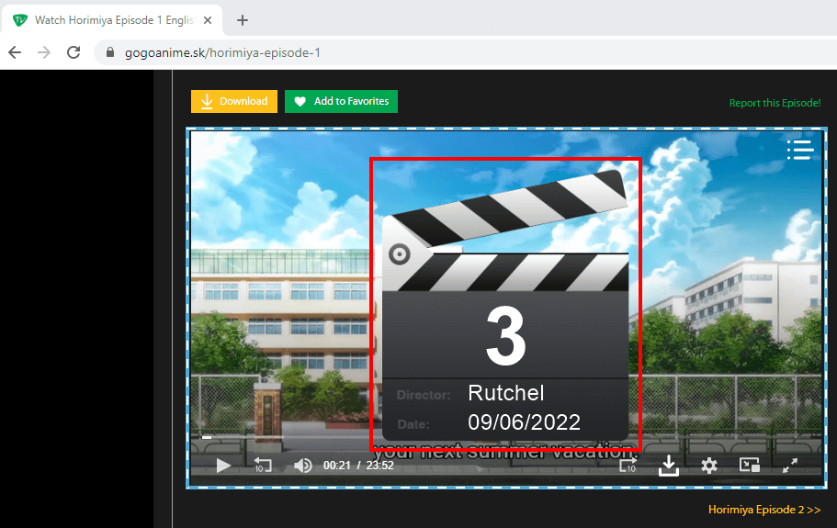
Task: Add episode to Favorites
Action: click(x=341, y=101)
